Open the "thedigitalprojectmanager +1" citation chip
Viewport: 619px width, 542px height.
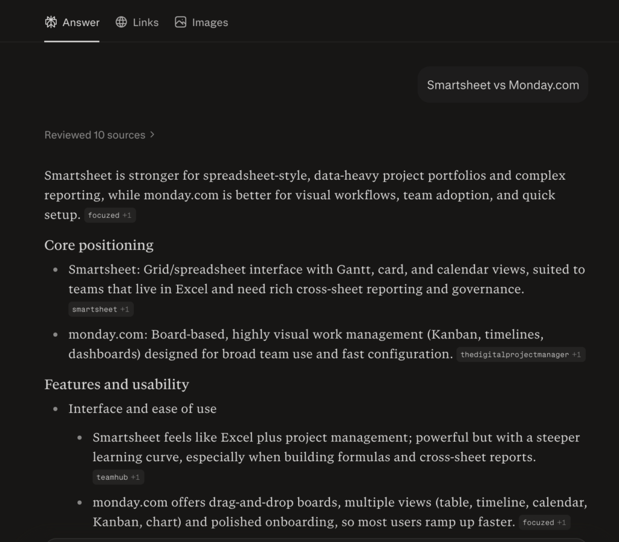[x=520, y=354]
